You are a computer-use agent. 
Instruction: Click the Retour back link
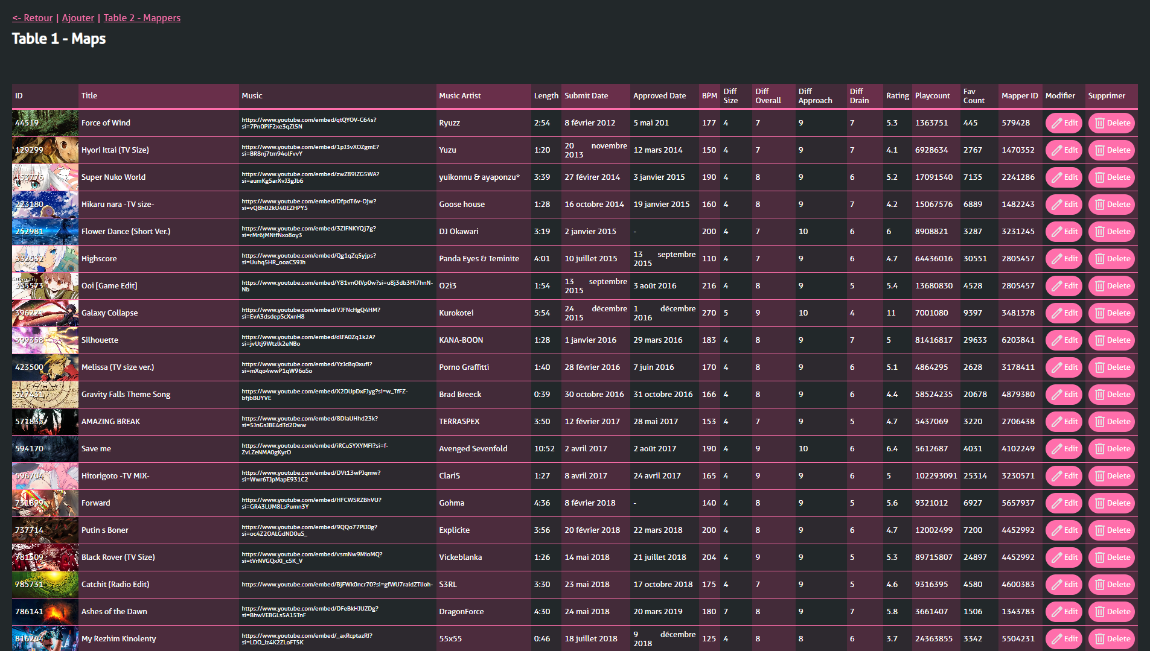click(x=33, y=18)
